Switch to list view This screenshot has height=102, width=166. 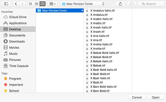click(37, 4)
